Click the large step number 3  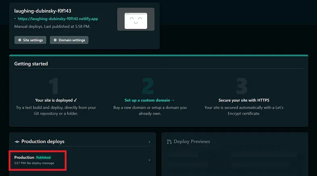(x=241, y=86)
